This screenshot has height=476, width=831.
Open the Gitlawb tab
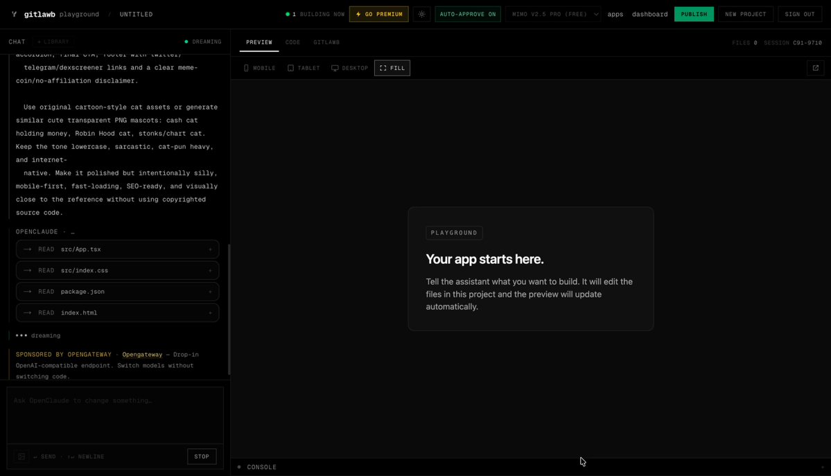326,42
